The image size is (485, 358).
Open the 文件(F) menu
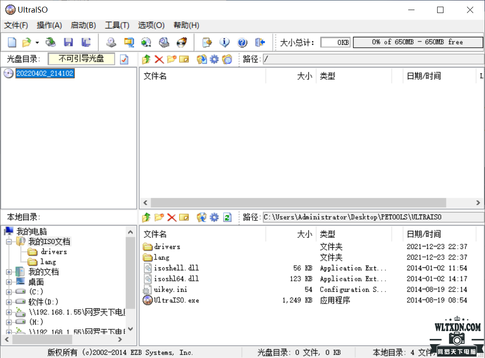(x=16, y=25)
